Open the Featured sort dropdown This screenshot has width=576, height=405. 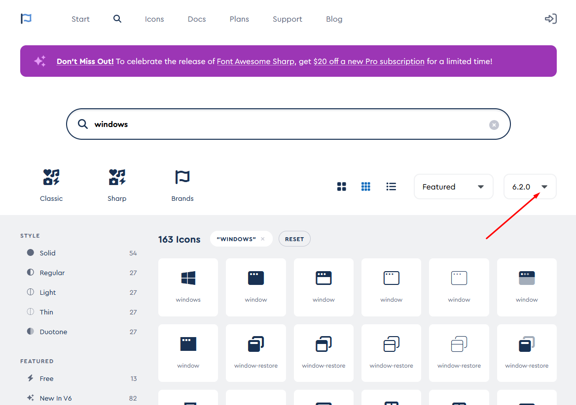453,187
